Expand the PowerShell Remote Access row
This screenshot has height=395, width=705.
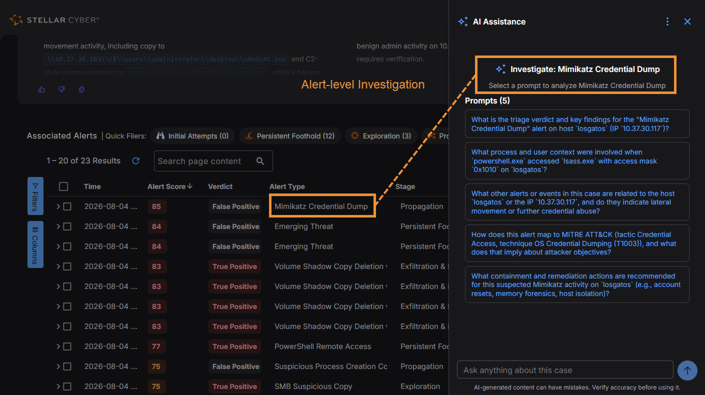(58, 346)
